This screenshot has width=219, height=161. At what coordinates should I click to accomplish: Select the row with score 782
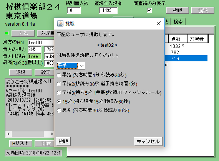click(186, 52)
